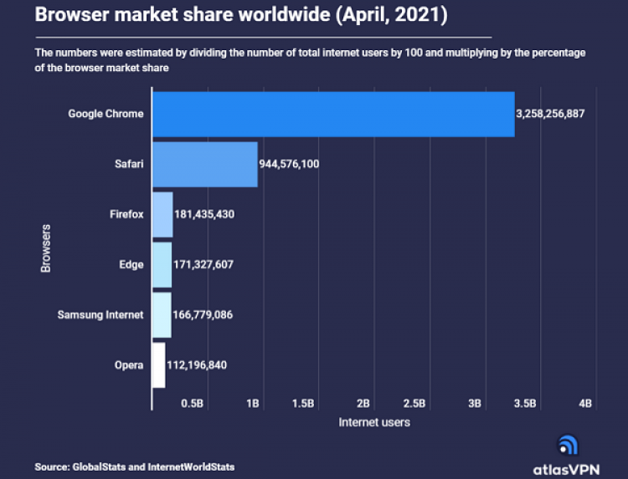Click the atlasVPN brand name text

tap(566, 469)
